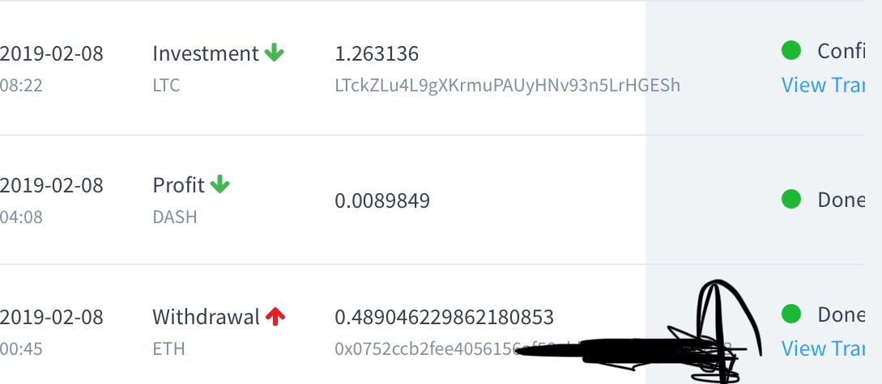This screenshot has width=882, height=384.
Task: Click the green status dot in LTC row
Action: [x=790, y=50]
